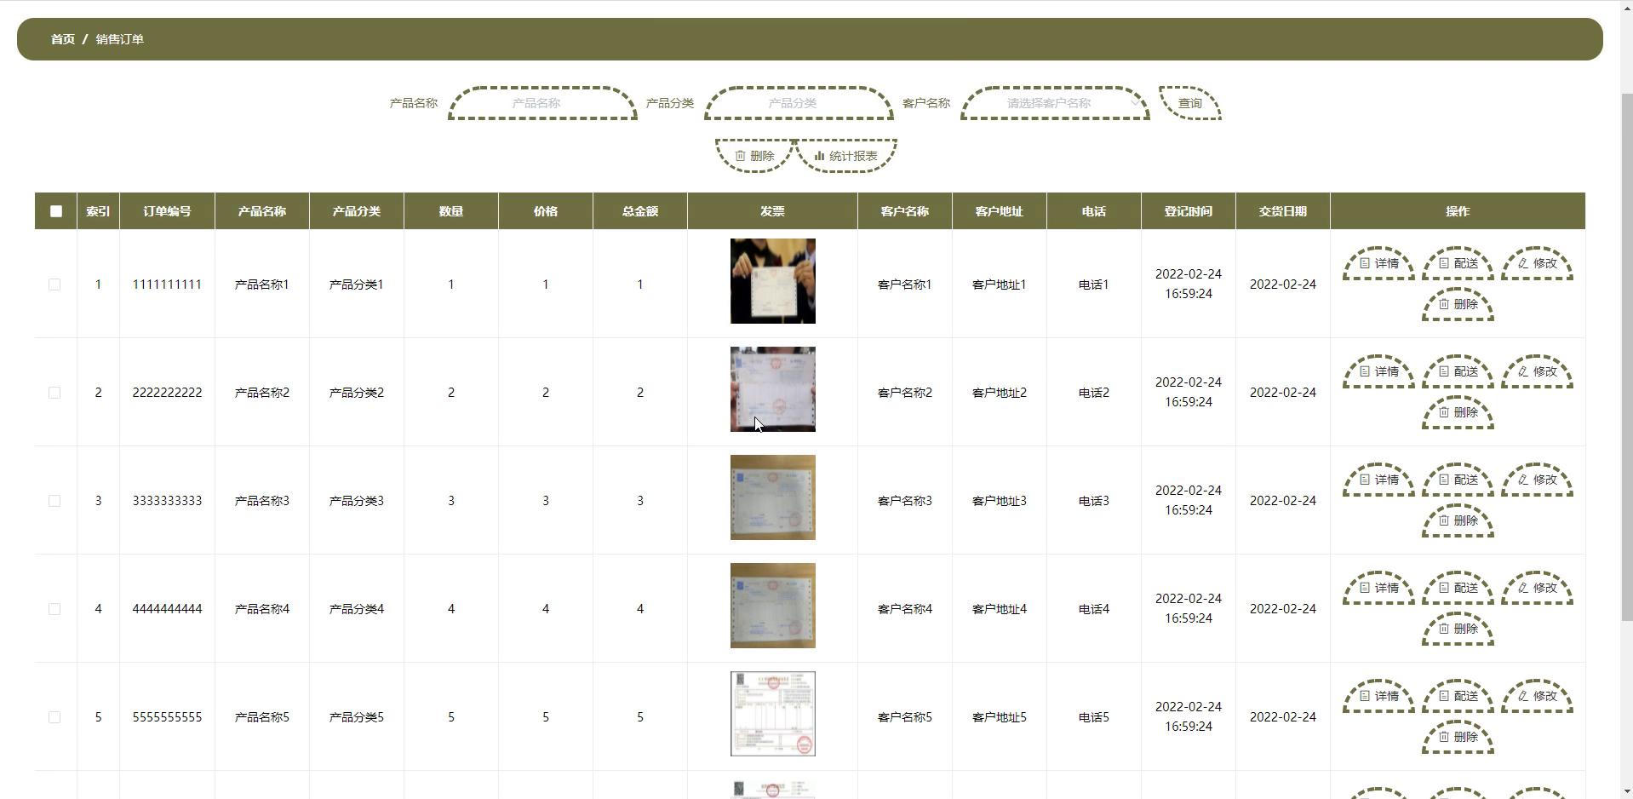Go to 首页 breadcrumb link
Screen dimensions: 1633x799
[63, 39]
